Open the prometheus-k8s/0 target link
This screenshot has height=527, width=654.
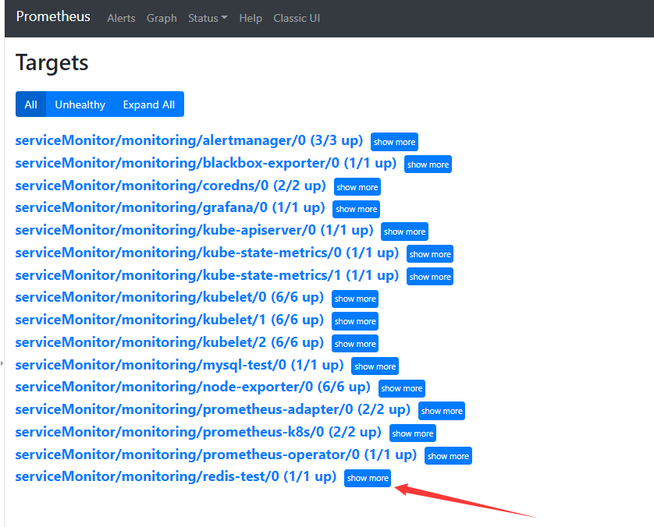click(198, 432)
